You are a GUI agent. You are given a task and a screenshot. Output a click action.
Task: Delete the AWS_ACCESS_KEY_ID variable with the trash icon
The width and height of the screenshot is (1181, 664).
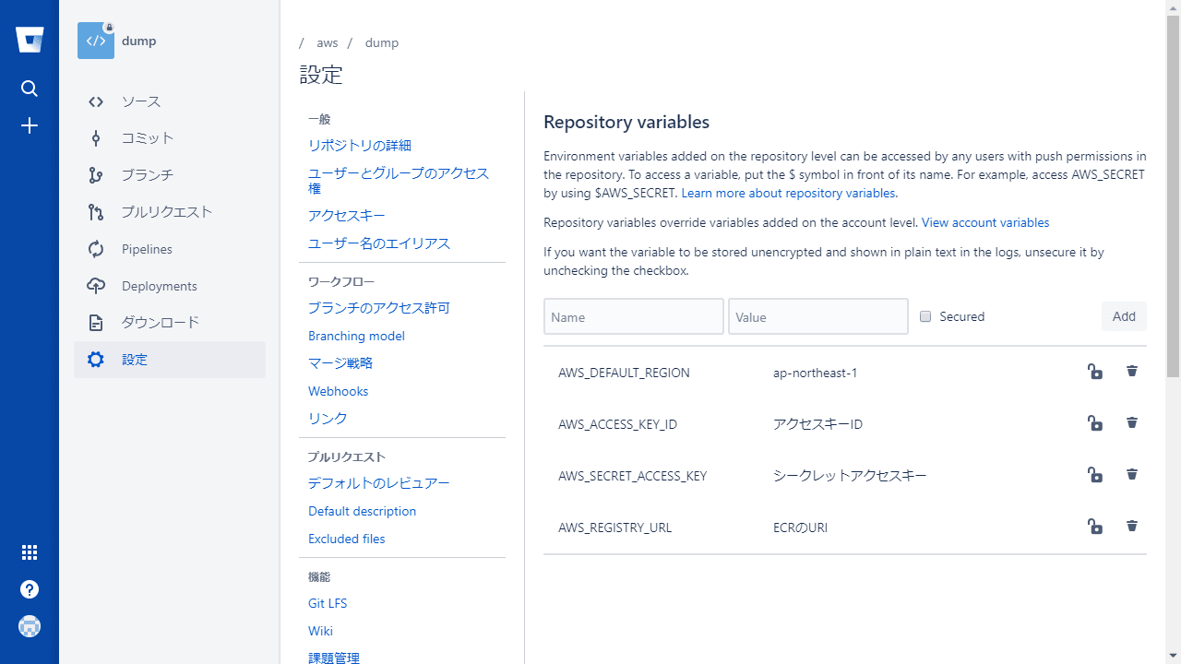1131,422
